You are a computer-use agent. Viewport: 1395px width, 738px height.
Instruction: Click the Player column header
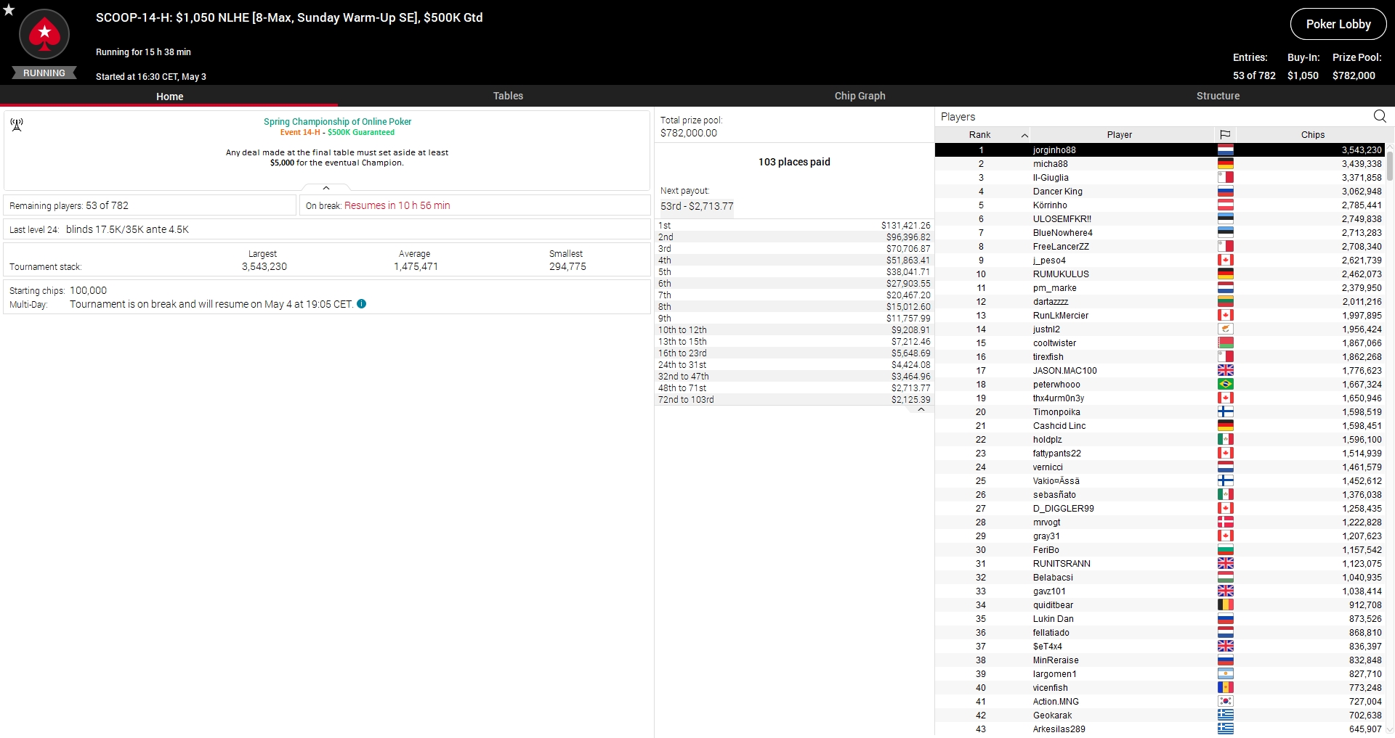pyautogui.click(x=1119, y=134)
